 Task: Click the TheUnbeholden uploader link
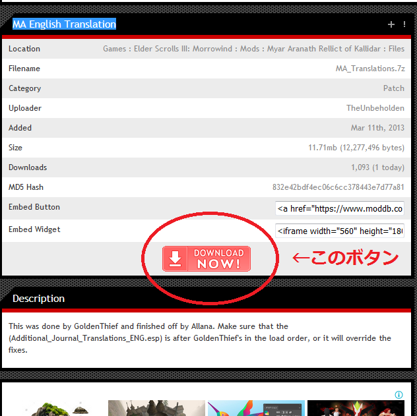click(375, 108)
